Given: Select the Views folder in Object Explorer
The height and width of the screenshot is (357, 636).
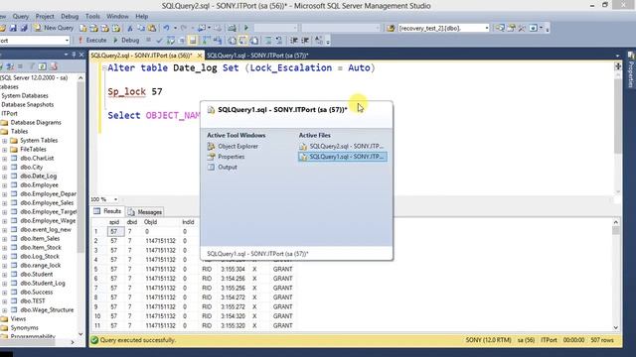Looking at the screenshot, I should (x=18, y=319).
